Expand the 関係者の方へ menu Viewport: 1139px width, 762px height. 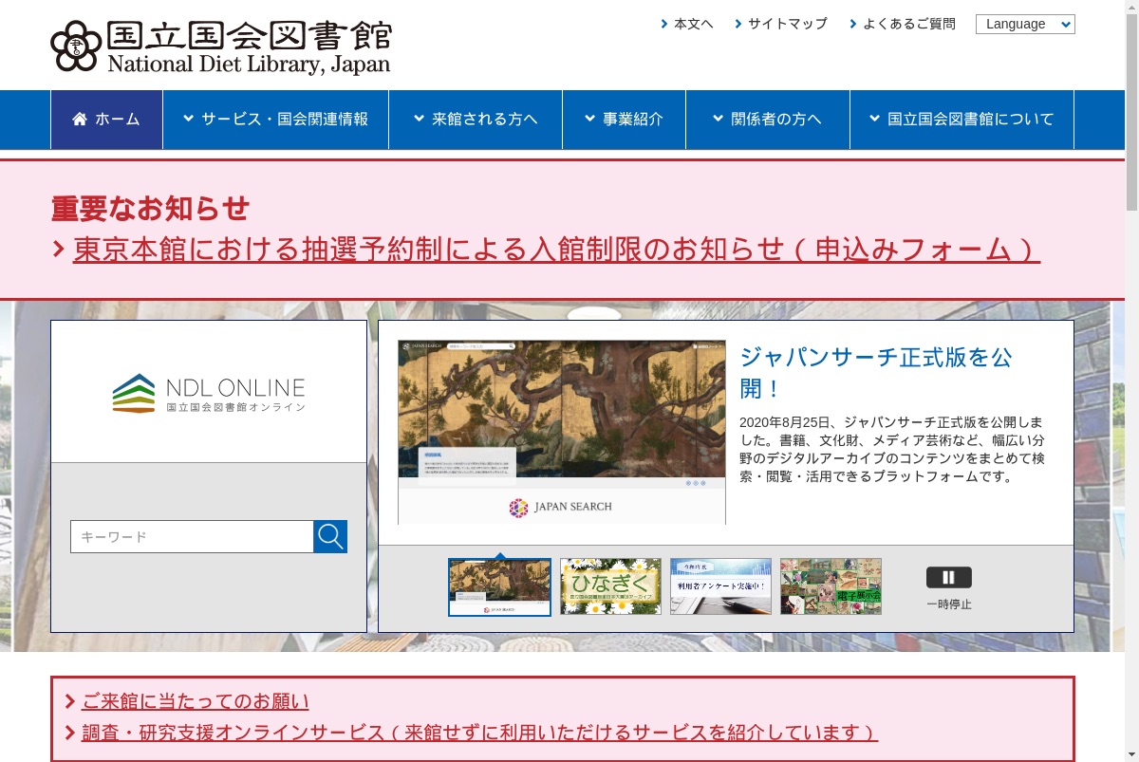point(767,120)
